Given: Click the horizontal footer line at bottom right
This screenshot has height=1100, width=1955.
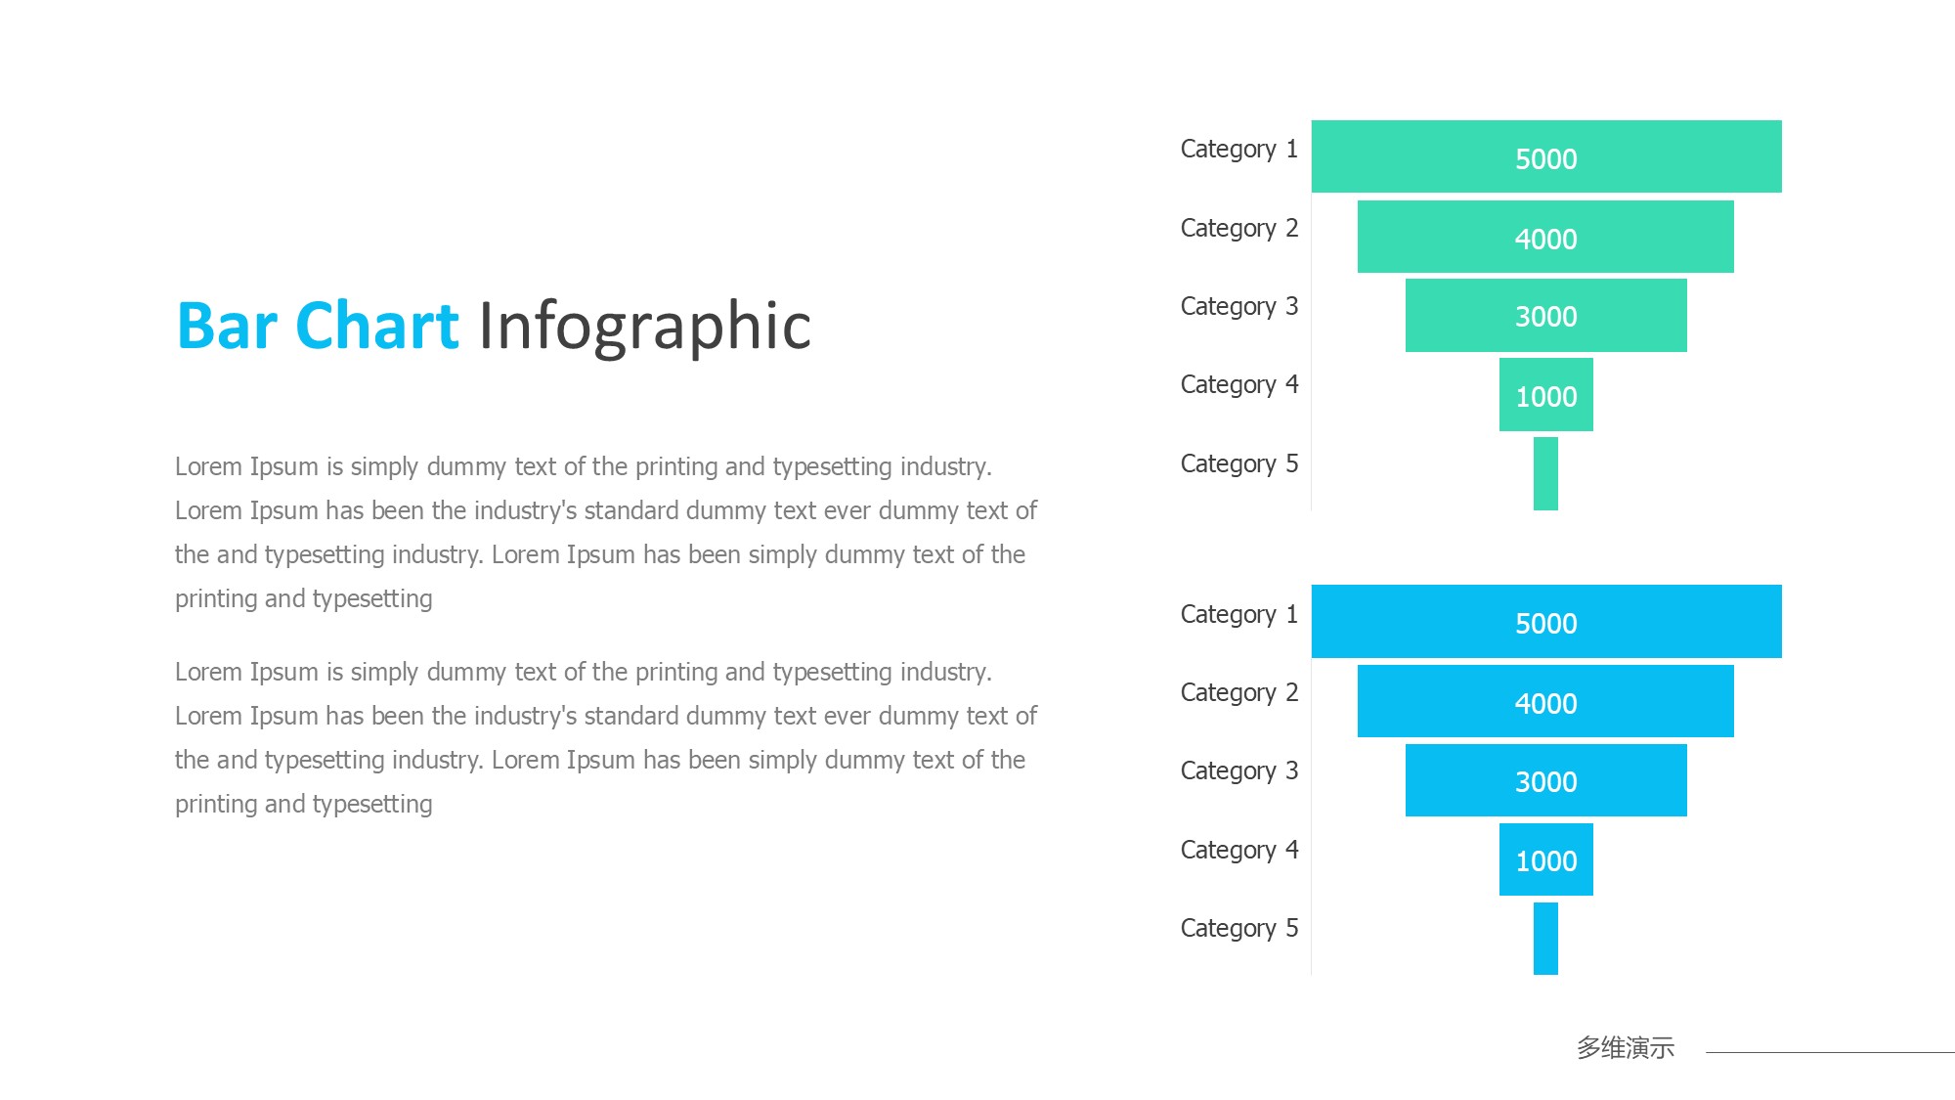Looking at the screenshot, I should point(1828,1052).
